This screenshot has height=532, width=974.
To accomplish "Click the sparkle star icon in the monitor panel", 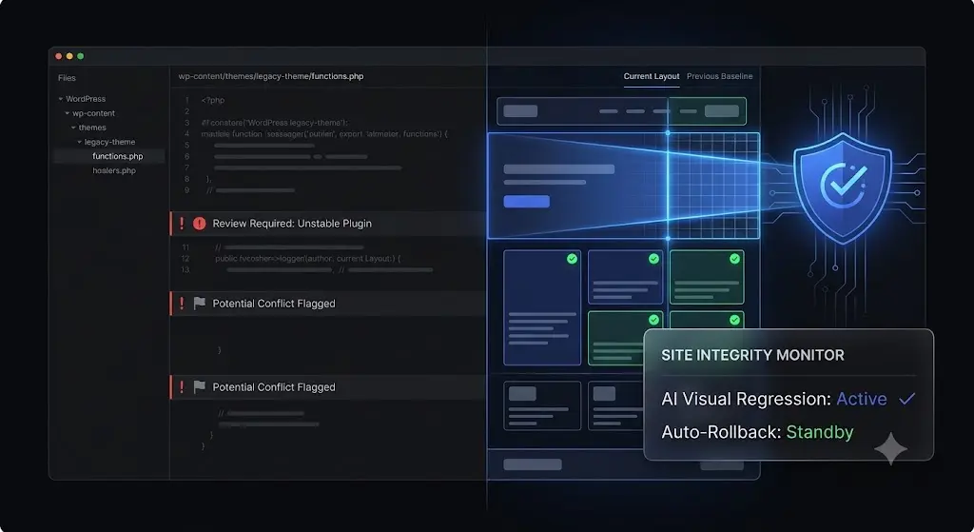I will [890, 448].
